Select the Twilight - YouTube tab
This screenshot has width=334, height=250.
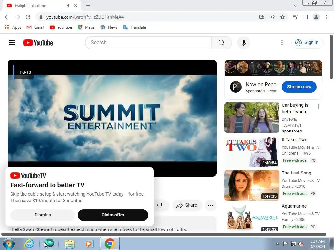pyautogui.click(x=41, y=6)
